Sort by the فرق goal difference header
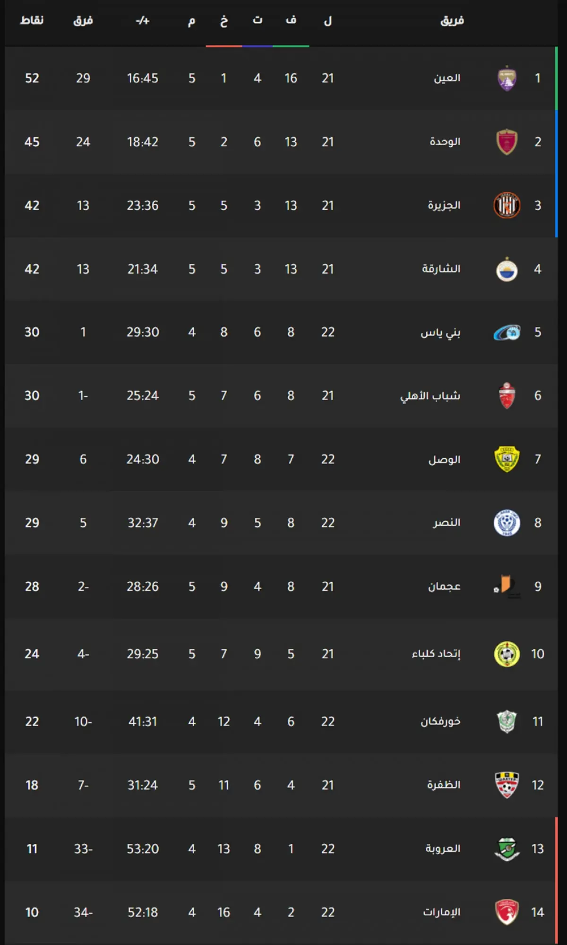The height and width of the screenshot is (945, 567). pyautogui.click(x=83, y=20)
